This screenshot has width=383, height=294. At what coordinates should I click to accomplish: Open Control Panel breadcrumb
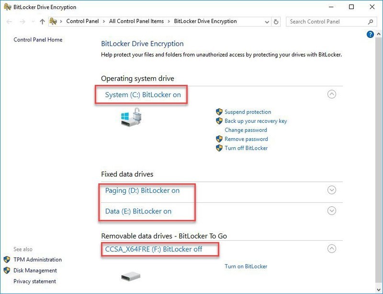point(82,21)
